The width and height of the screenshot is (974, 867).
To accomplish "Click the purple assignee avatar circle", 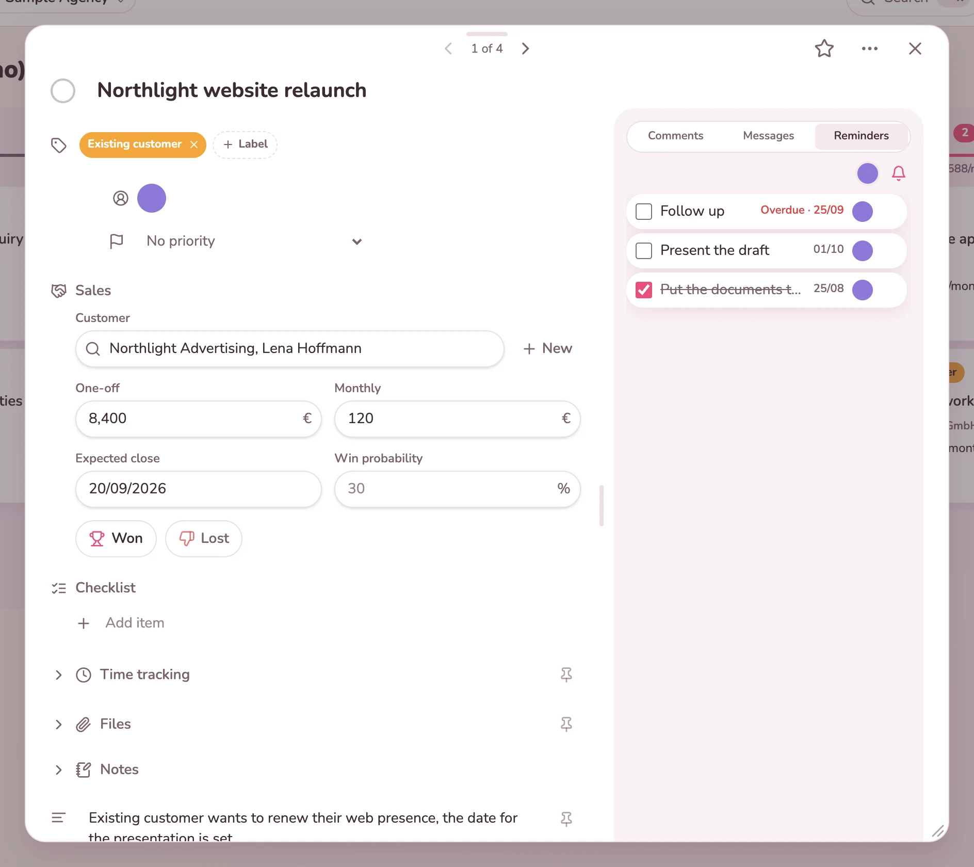I will (x=152, y=198).
